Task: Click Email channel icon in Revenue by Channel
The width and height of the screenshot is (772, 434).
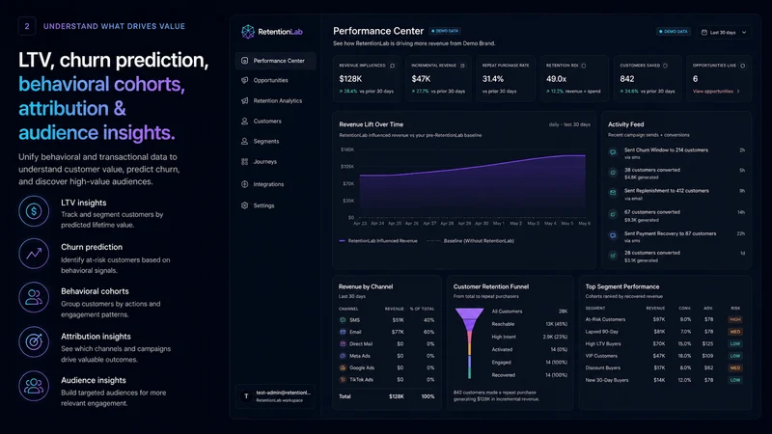Action: click(x=343, y=332)
